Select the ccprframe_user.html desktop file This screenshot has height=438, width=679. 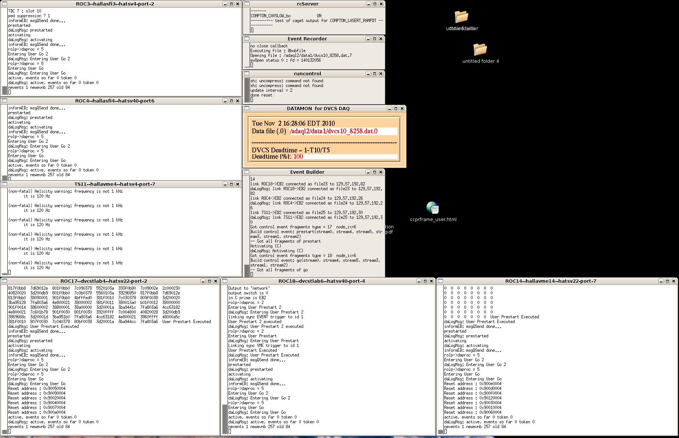(x=433, y=212)
